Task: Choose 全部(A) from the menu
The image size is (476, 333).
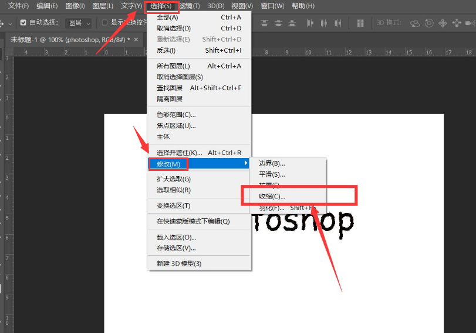Action: (199, 18)
